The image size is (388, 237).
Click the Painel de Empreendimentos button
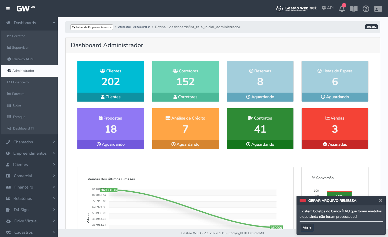(92, 27)
